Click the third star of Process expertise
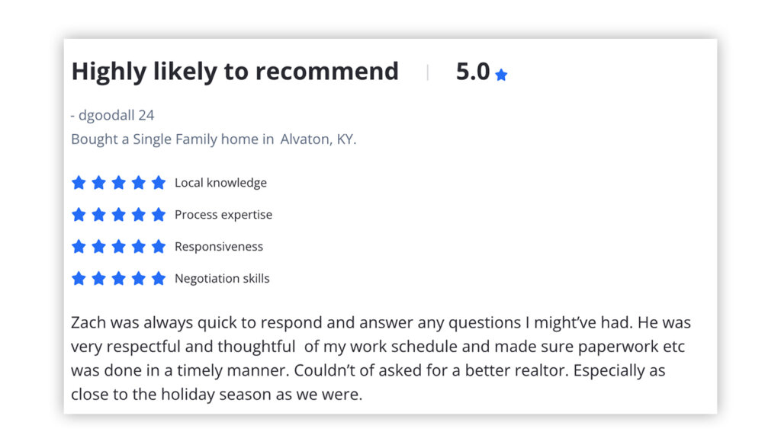 (118, 215)
